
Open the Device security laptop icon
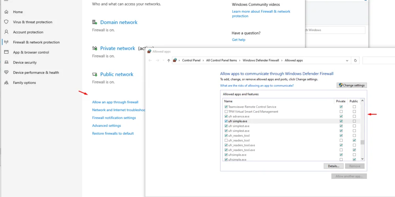click(7, 62)
